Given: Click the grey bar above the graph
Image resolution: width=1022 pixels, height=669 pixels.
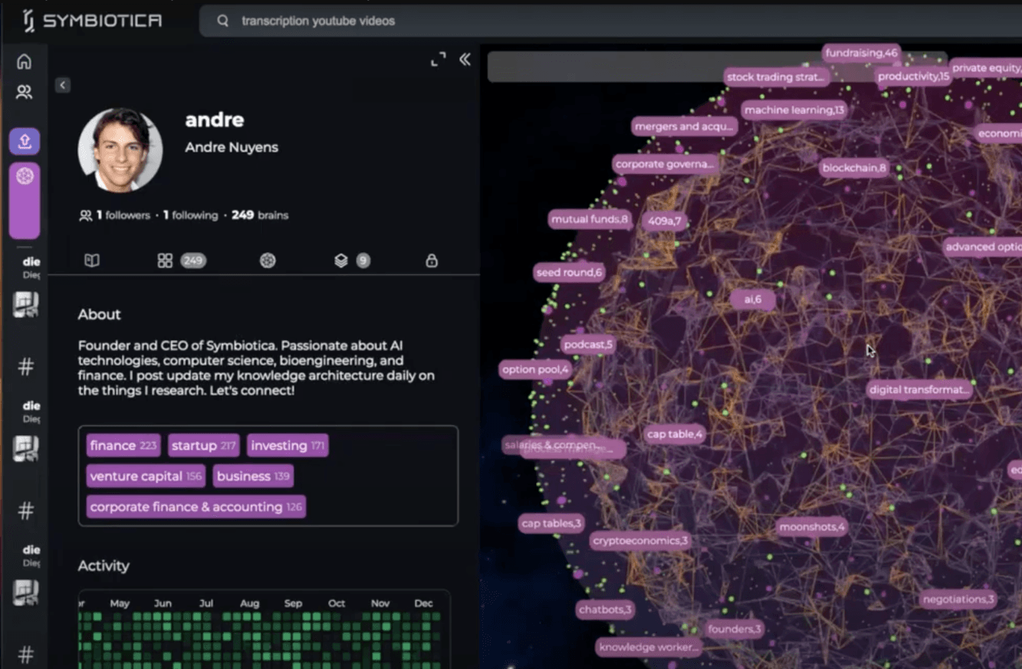Looking at the screenshot, I should pyautogui.click(x=717, y=67).
